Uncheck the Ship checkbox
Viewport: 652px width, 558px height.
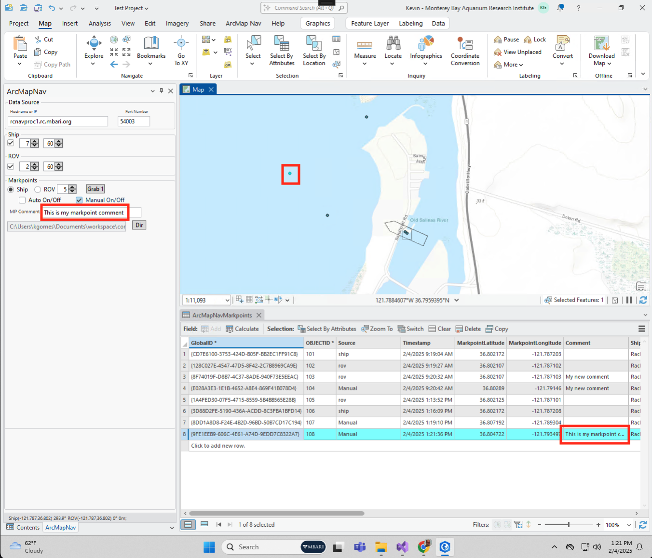click(x=11, y=143)
